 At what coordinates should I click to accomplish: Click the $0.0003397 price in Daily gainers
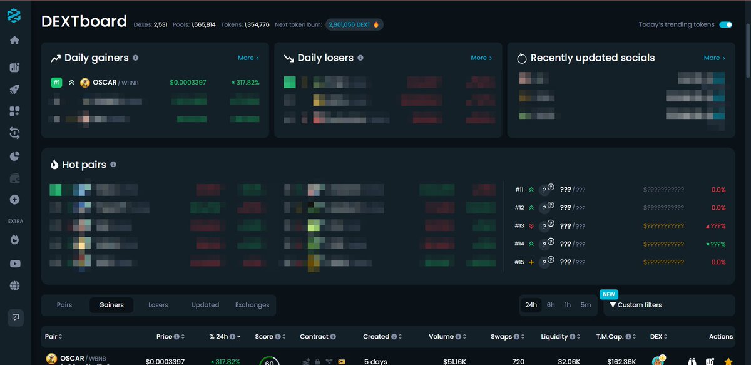point(188,83)
